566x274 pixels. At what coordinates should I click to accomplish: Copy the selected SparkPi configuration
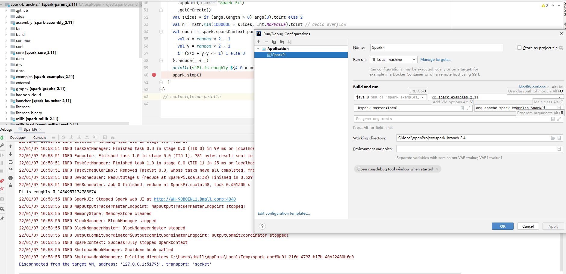274,42
